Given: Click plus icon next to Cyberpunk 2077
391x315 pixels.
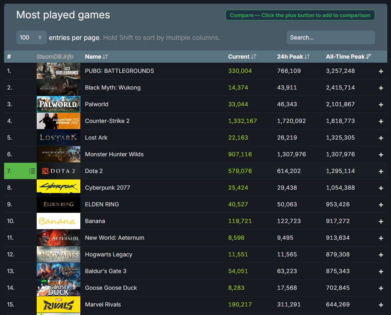Looking at the screenshot, I should coord(381,188).
